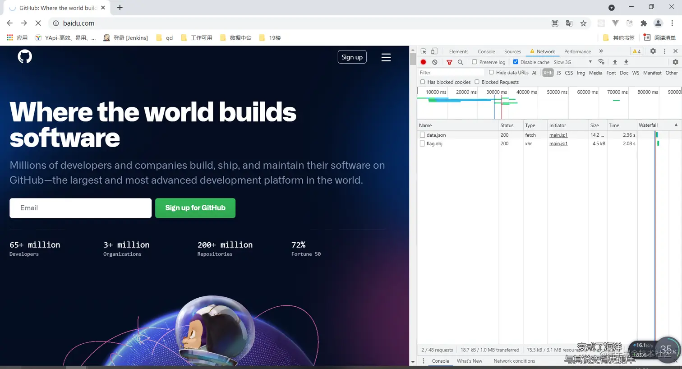The height and width of the screenshot is (369, 682).
Task: Click the site info icon beside baidu.com
Action: [x=56, y=23]
